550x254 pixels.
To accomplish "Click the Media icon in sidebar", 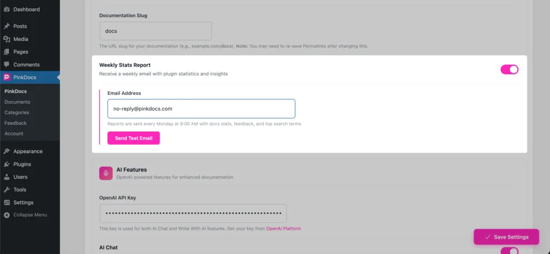I will point(6,39).
